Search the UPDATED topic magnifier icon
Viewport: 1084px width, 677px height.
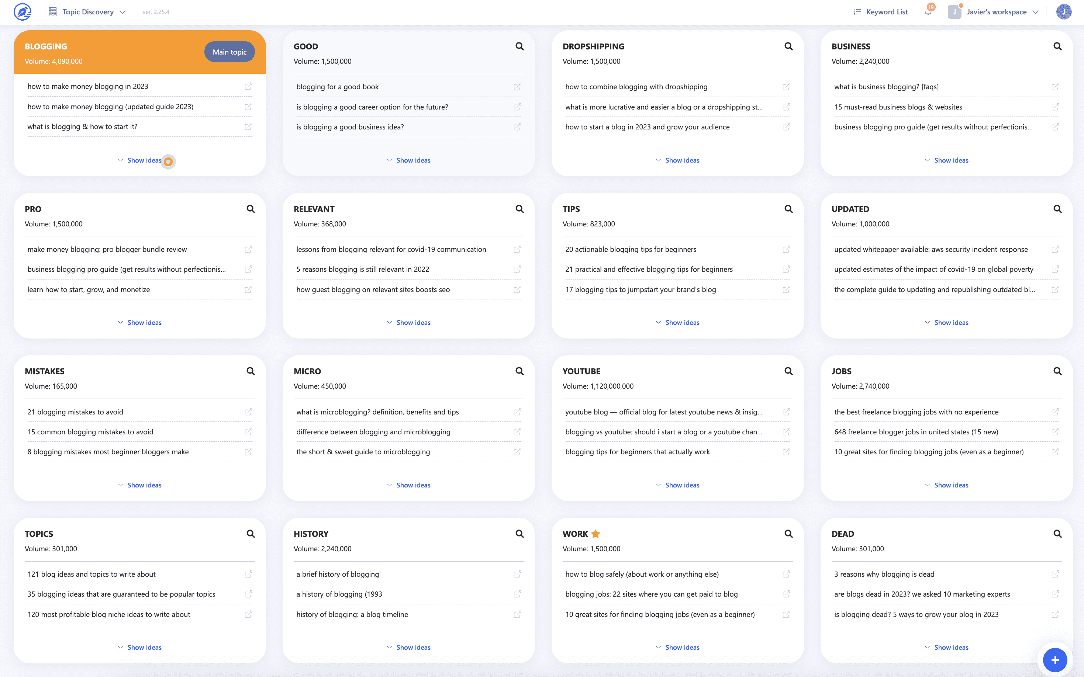point(1057,209)
